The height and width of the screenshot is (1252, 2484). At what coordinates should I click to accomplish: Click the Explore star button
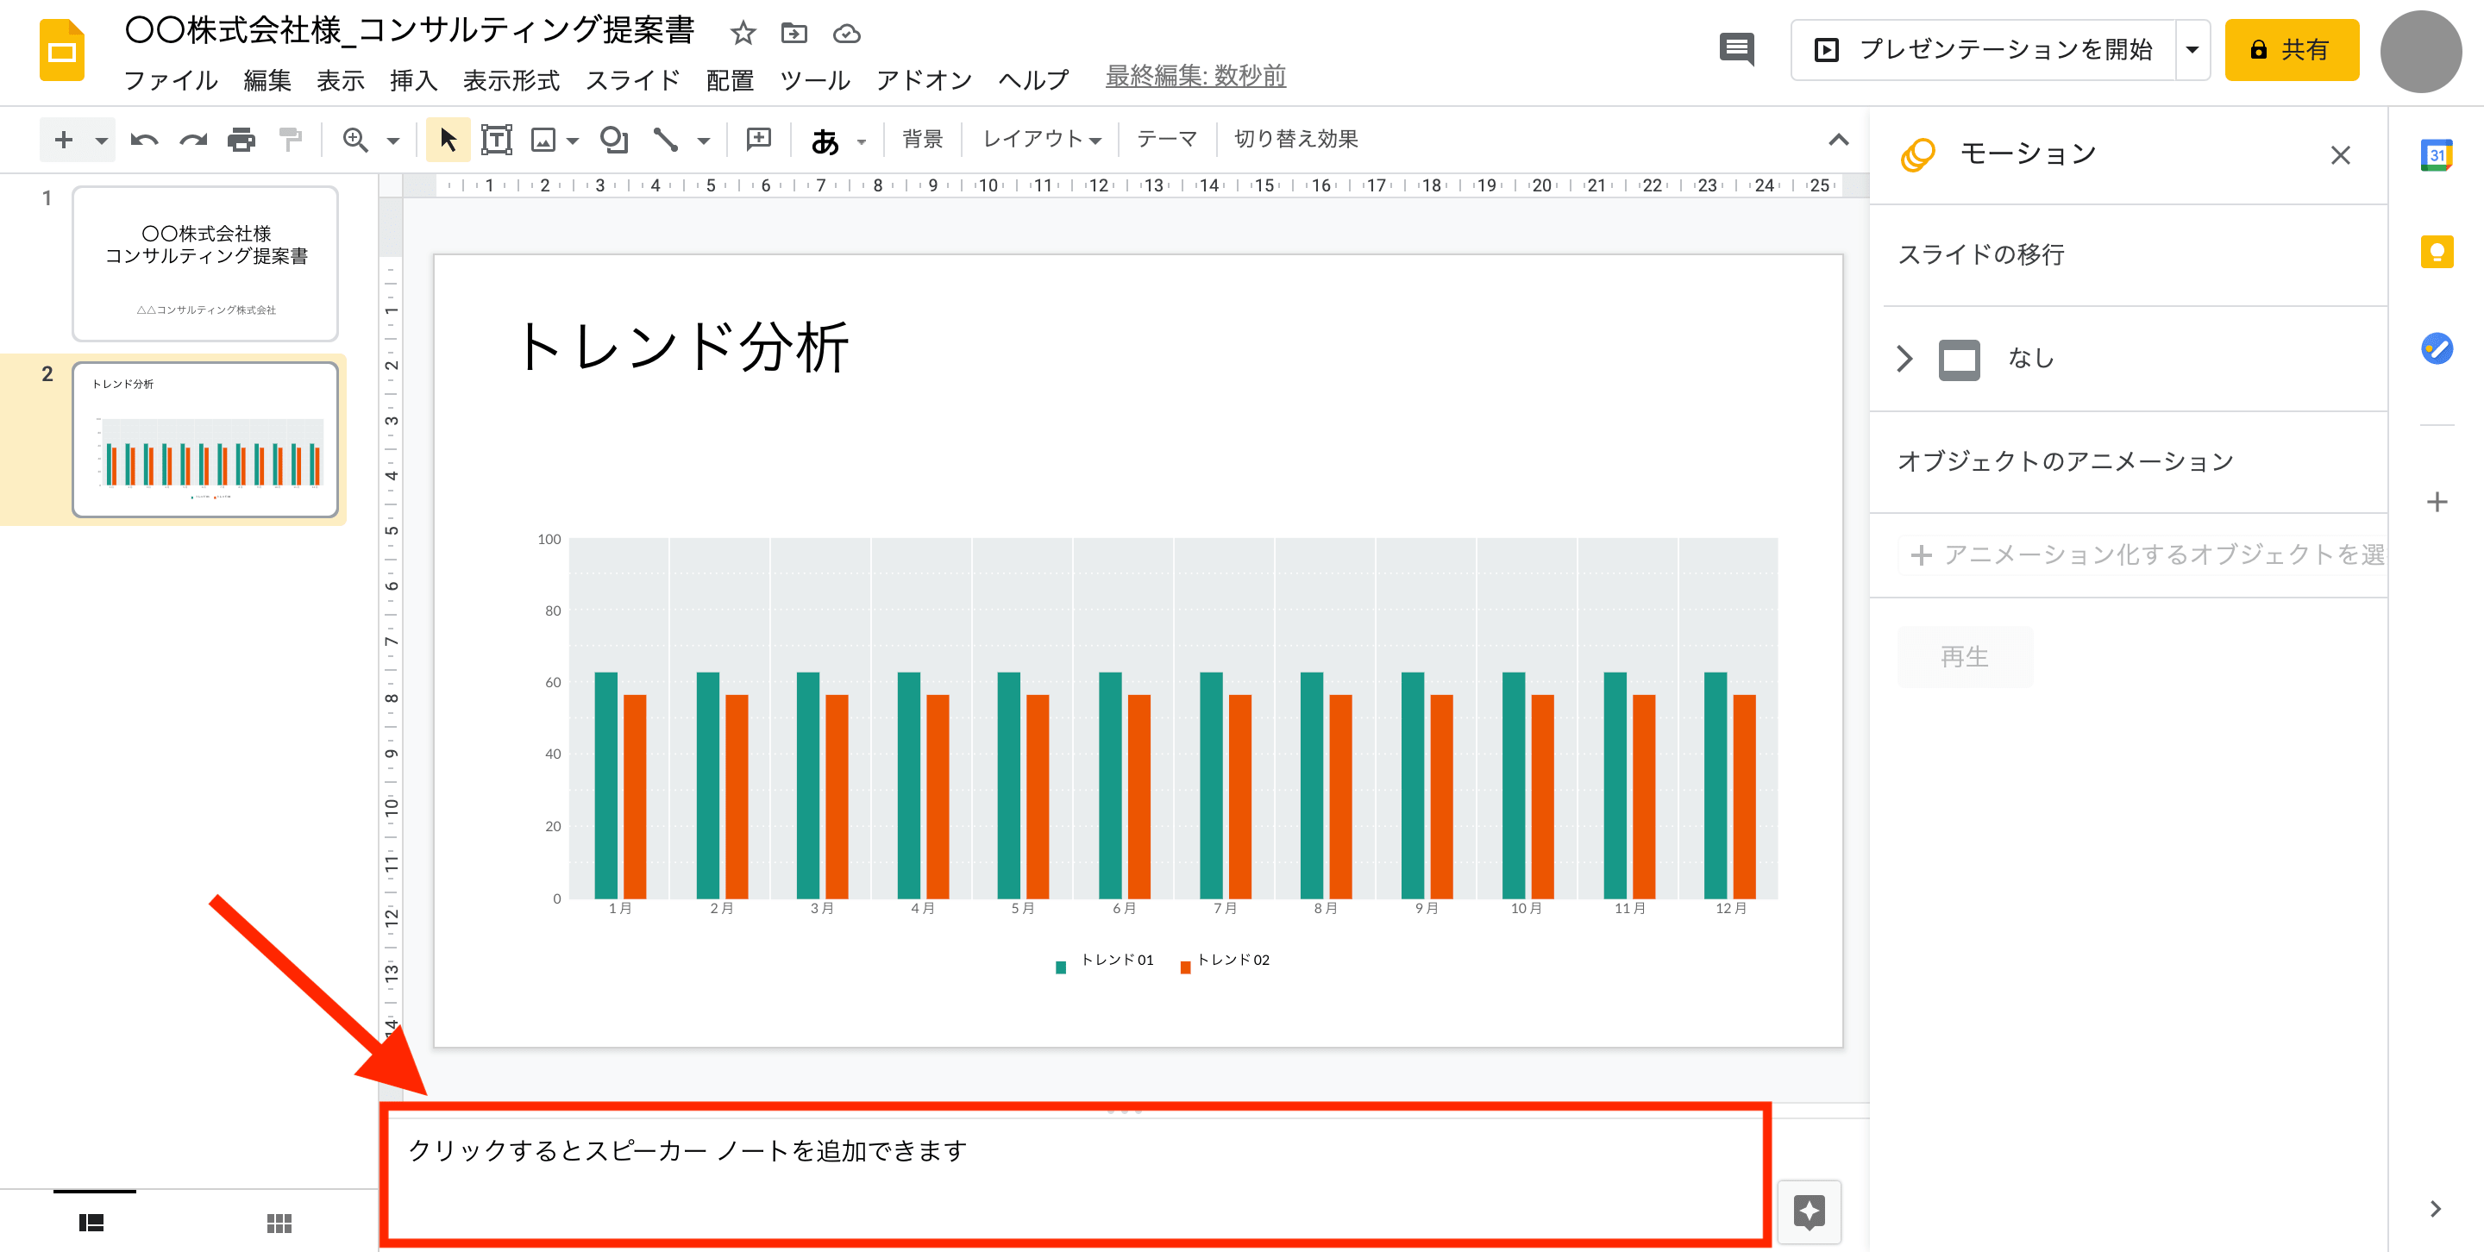pos(1809,1211)
